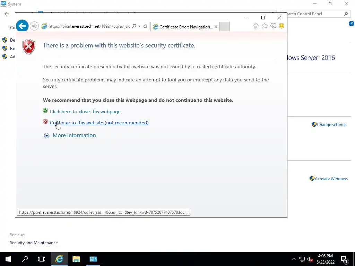Continue to this website (not recommended) link

(99, 123)
